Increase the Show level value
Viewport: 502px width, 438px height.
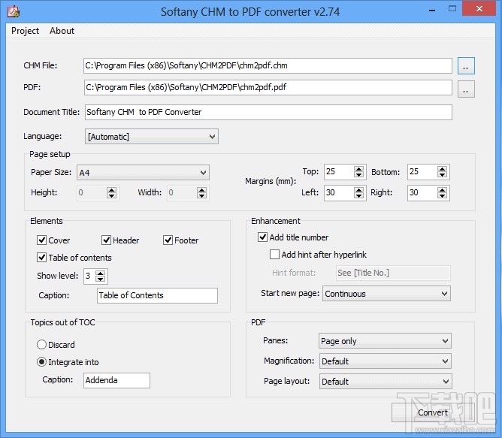point(100,273)
